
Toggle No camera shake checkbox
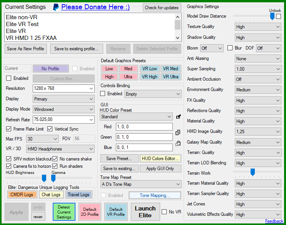click(55, 159)
